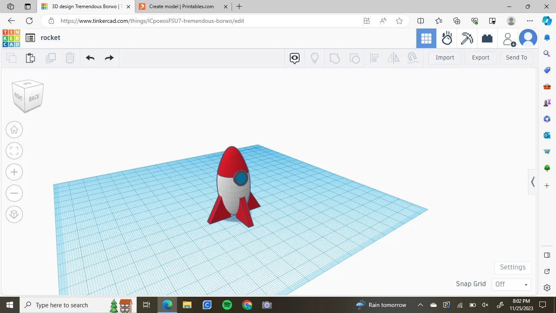
Task: Expand the collapsed shapes panel arrow
Action: click(x=533, y=182)
